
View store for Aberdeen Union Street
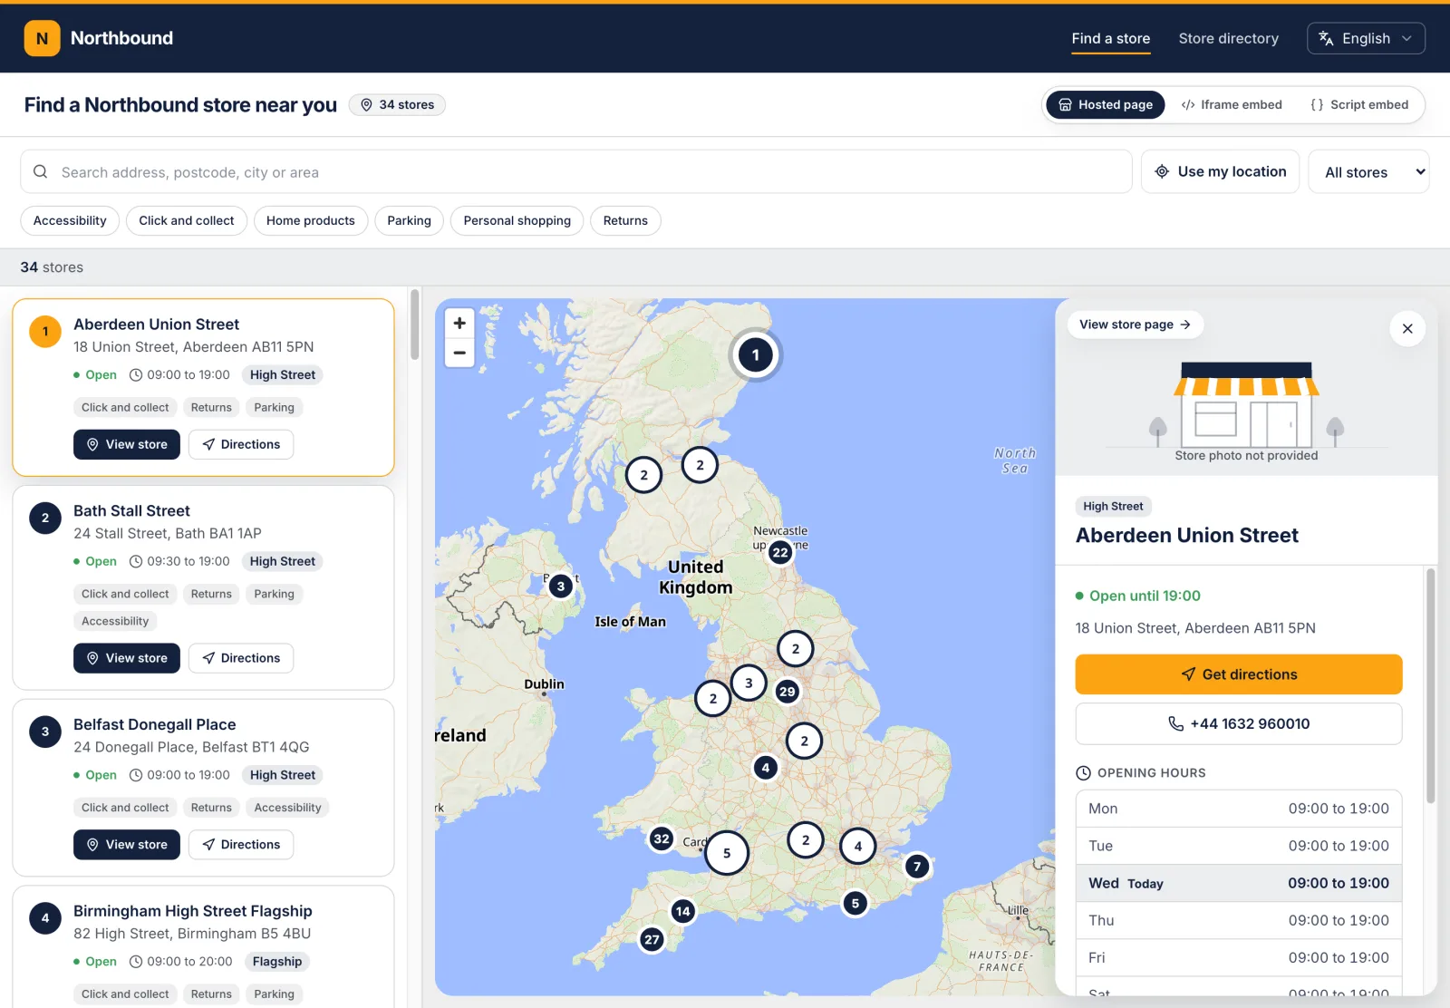point(127,445)
